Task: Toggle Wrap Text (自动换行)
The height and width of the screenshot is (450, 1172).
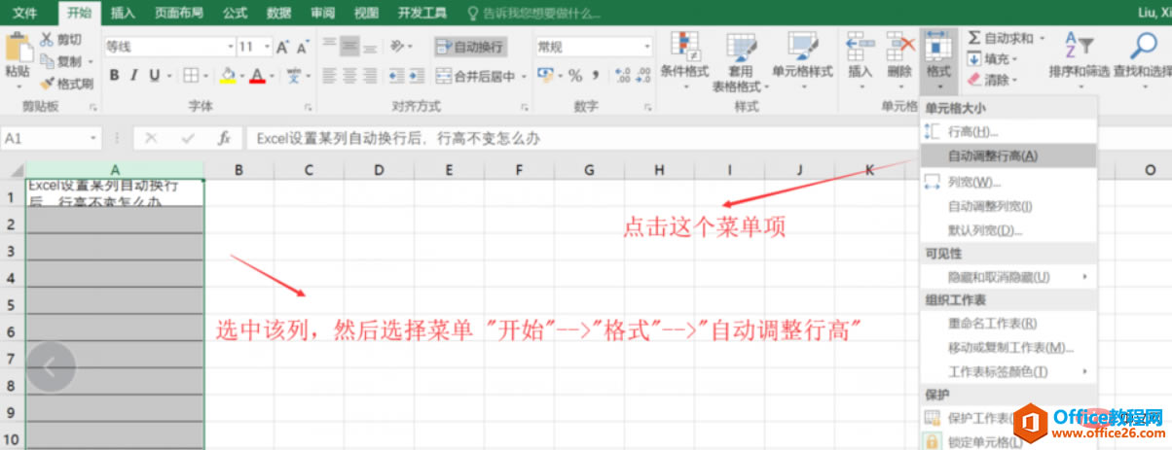Action: tap(469, 46)
